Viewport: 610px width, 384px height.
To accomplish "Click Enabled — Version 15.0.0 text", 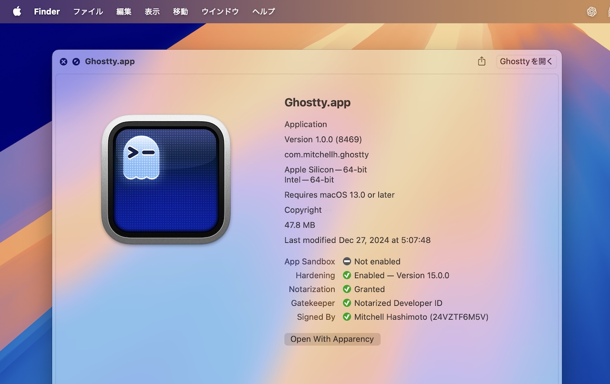I will (x=402, y=275).
